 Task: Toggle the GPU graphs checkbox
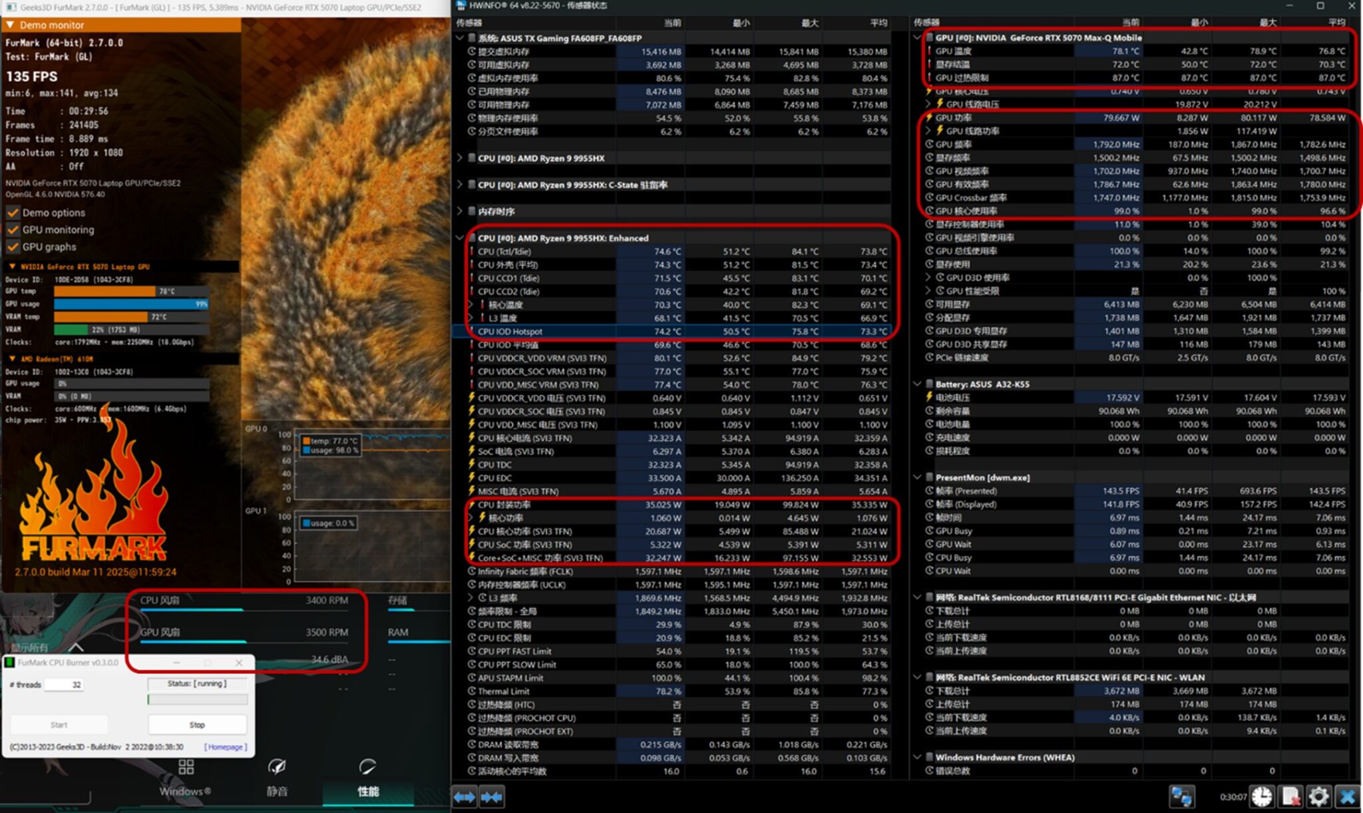point(13,246)
